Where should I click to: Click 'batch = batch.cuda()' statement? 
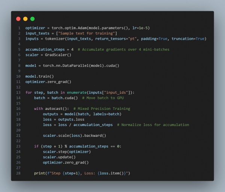pyautogui.click(x=56, y=98)
